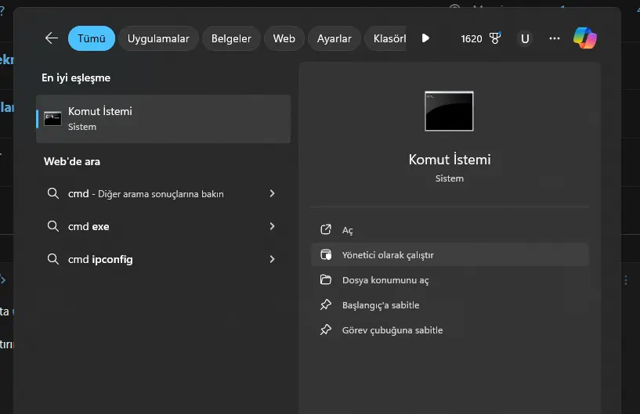Select the Tümü filter tab

[92, 38]
